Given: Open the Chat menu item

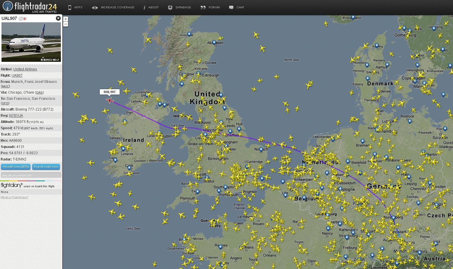Looking at the screenshot, I should [x=237, y=7].
